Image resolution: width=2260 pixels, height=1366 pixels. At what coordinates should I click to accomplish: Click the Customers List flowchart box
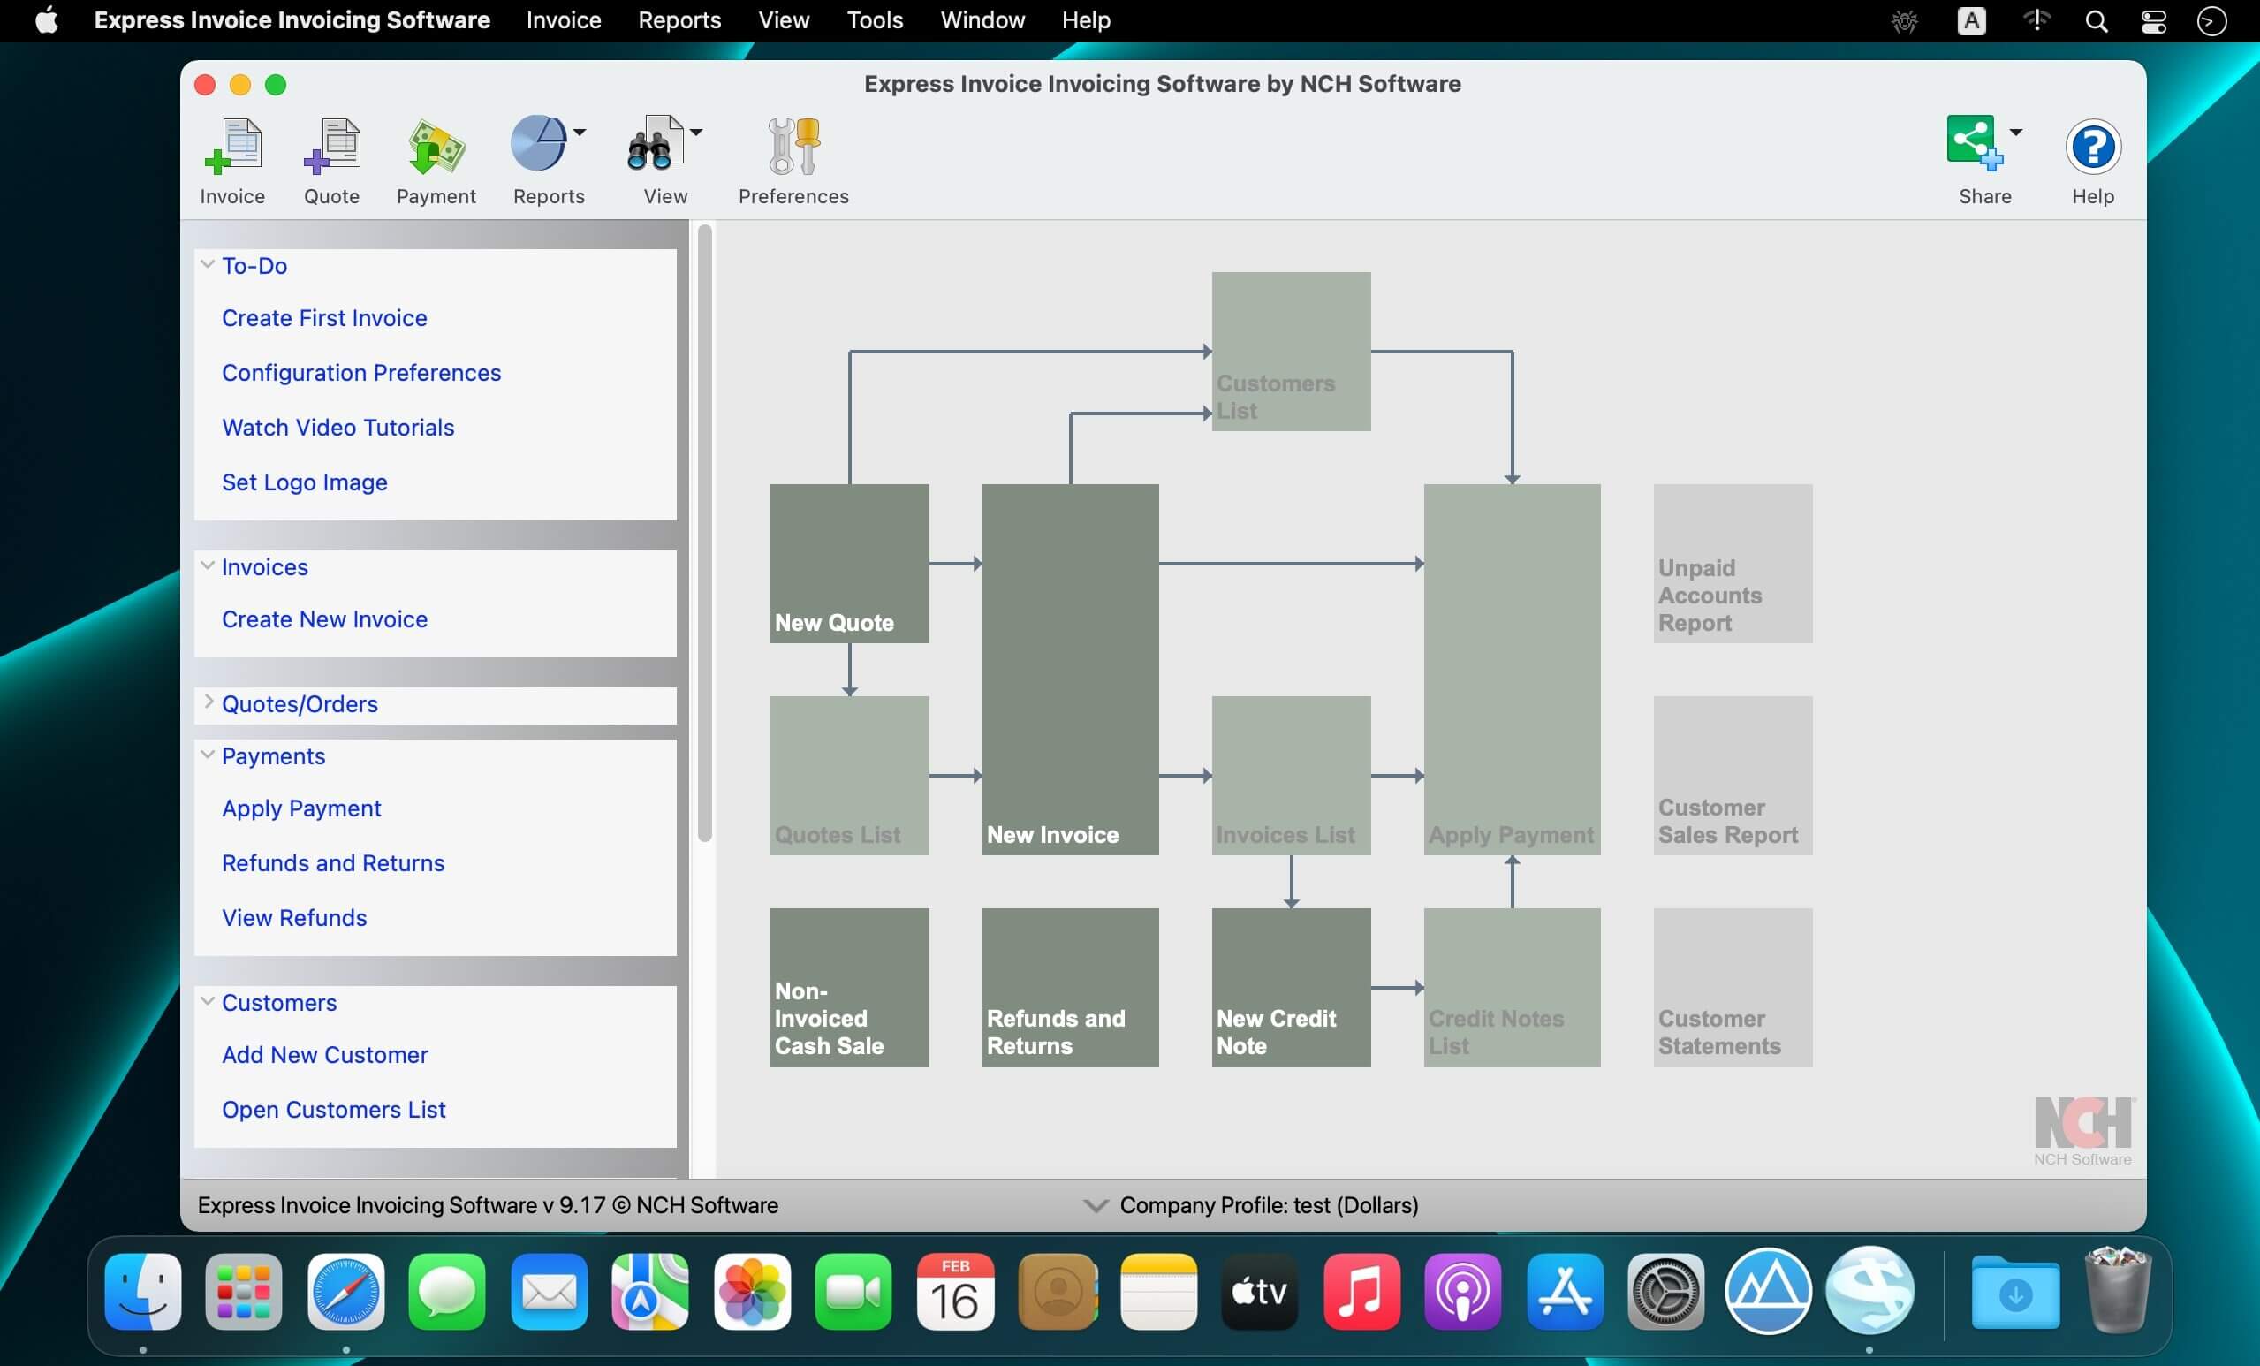pyautogui.click(x=1292, y=352)
